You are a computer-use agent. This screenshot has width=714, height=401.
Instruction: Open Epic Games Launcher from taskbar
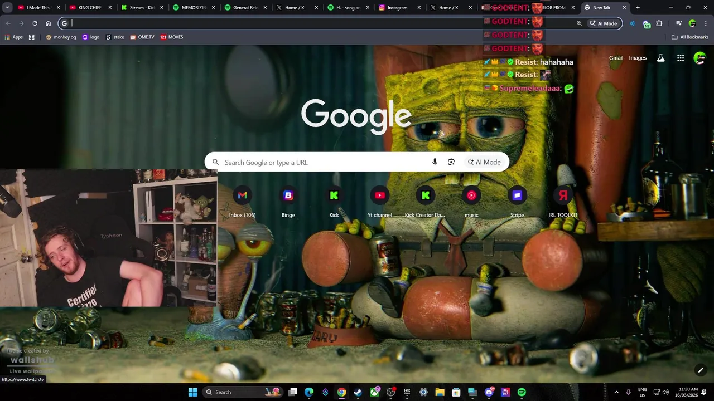[407, 392]
